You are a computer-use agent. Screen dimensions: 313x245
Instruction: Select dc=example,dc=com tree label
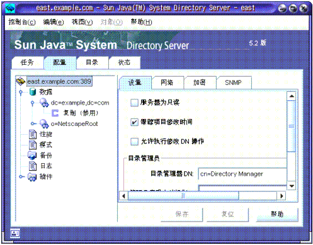pos(80,103)
